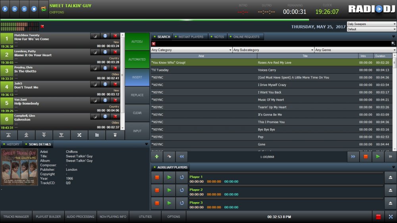The width and height of the screenshot is (397, 223).
Task: Expand the Song Details panel menu arrow
Action: [x=146, y=144]
